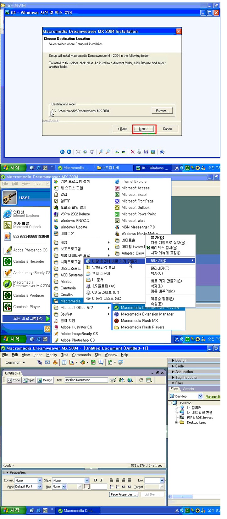Insert Comment icon in Common insert bar
This screenshot has height=519, width=227.
coord(101,362)
